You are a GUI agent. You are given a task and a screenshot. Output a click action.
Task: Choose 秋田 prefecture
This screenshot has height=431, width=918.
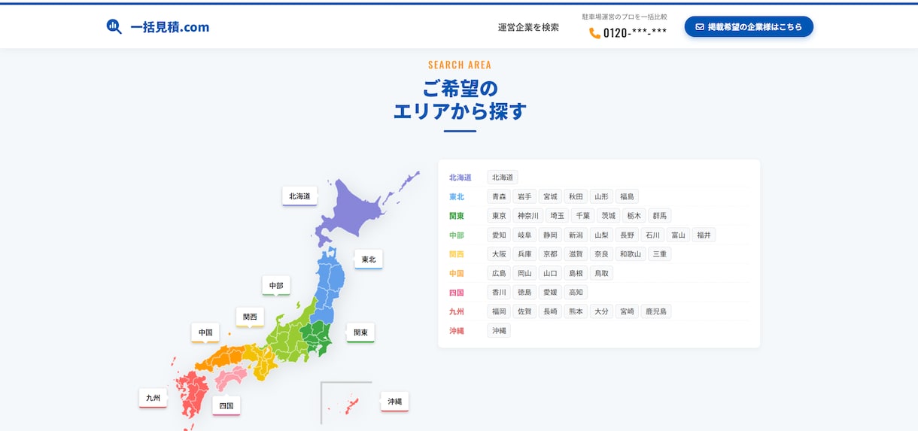tap(576, 196)
